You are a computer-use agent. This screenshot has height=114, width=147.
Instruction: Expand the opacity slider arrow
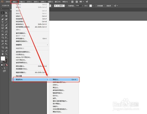click(83, 6)
